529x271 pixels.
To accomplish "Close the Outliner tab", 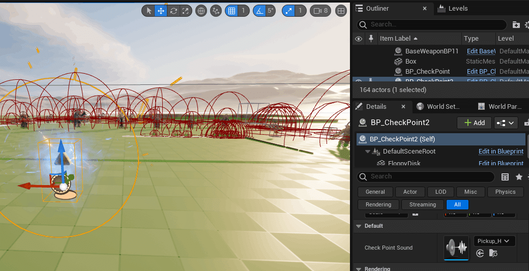I will (x=425, y=9).
